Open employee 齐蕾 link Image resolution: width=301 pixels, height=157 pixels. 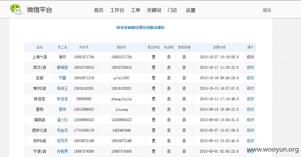(62, 78)
